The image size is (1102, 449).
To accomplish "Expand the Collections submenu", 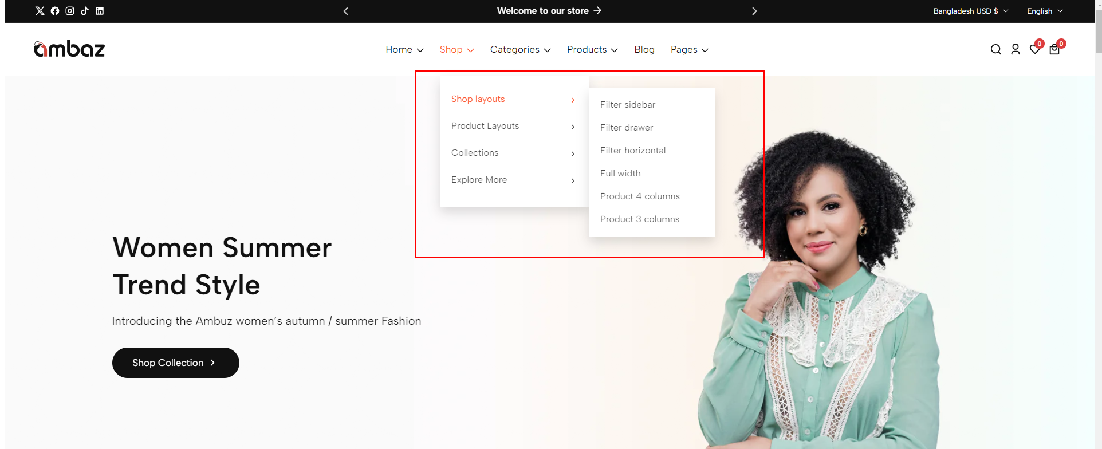I will pyautogui.click(x=514, y=153).
